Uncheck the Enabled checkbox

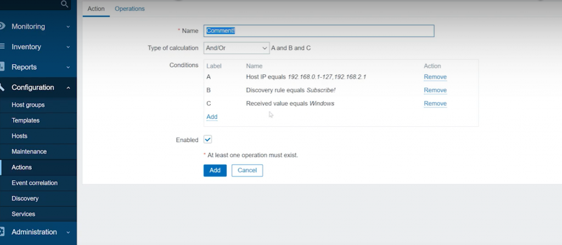pos(207,140)
